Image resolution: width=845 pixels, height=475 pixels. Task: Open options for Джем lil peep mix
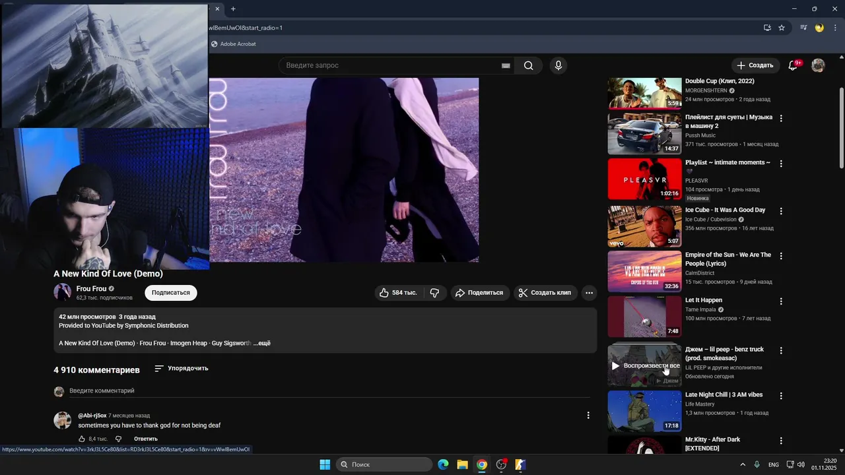point(781,351)
